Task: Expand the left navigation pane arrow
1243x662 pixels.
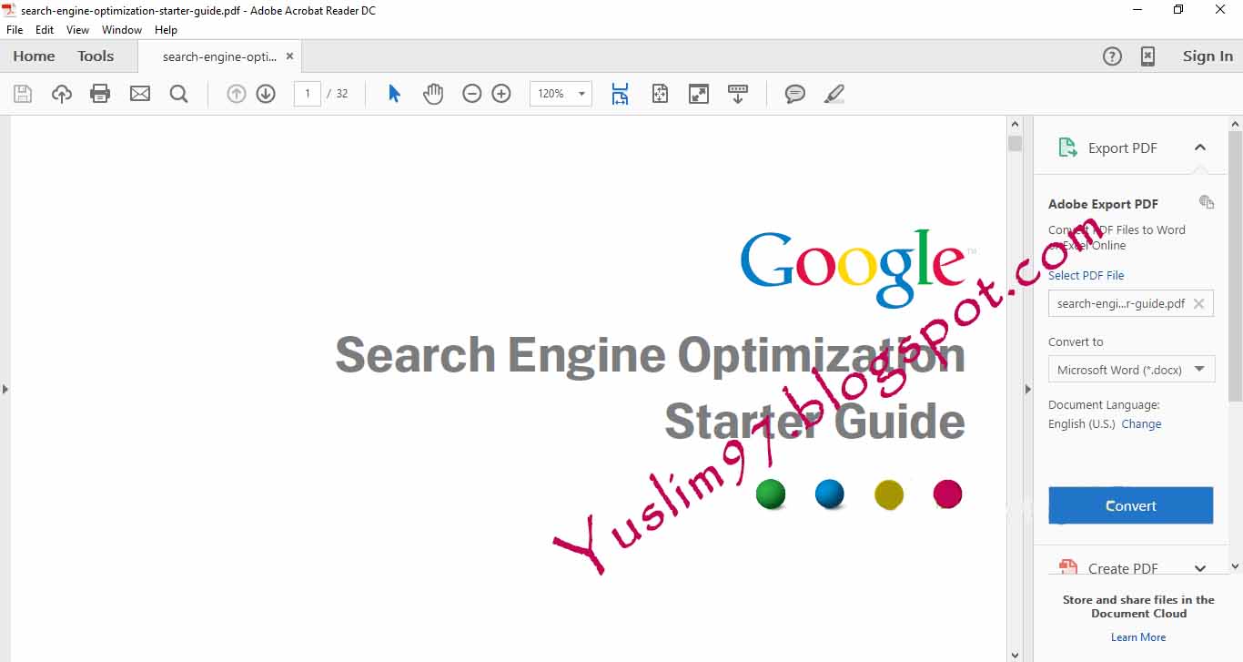Action: pos(5,389)
